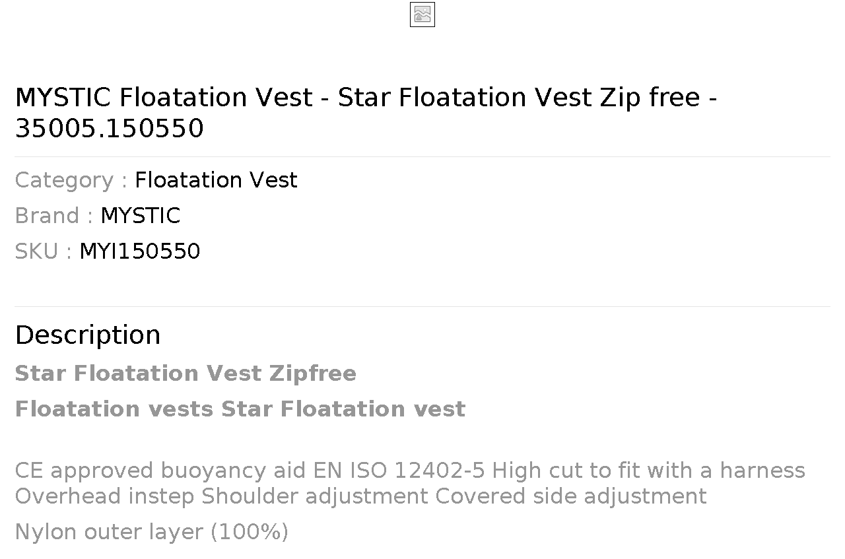
Task: Click the '(100%)' percentage text
Action: pos(250,531)
